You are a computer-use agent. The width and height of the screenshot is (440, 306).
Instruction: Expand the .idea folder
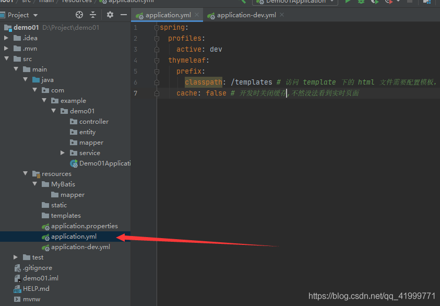tap(6, 38)
